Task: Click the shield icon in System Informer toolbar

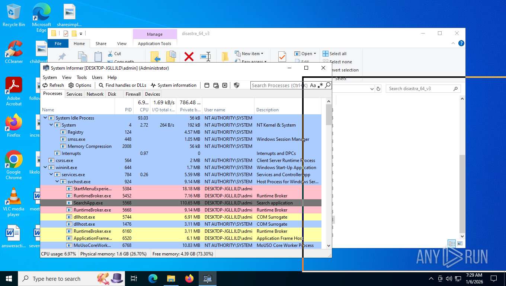Action: click(237, 85)
